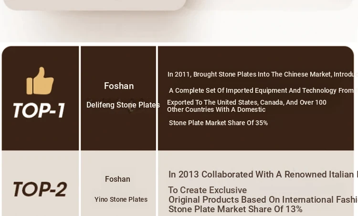Click the TOP-2 rank label

(x=40, y=189)
